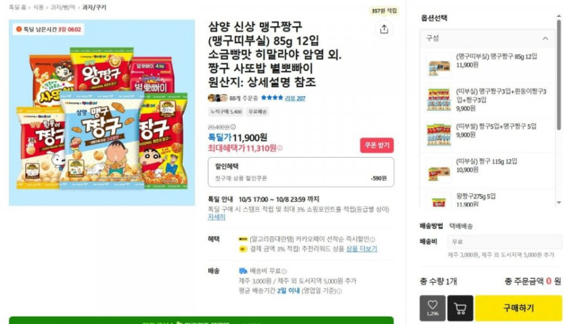
Task: Collapse the 구성 option dropdown
Action: pyautogui.click(x=545, y=39)
